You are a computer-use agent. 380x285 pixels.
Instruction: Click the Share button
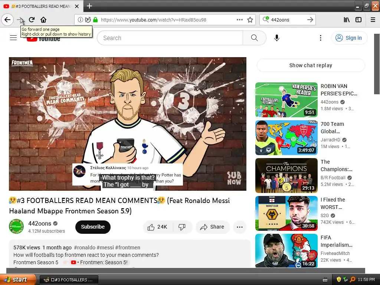click(213, 227)
